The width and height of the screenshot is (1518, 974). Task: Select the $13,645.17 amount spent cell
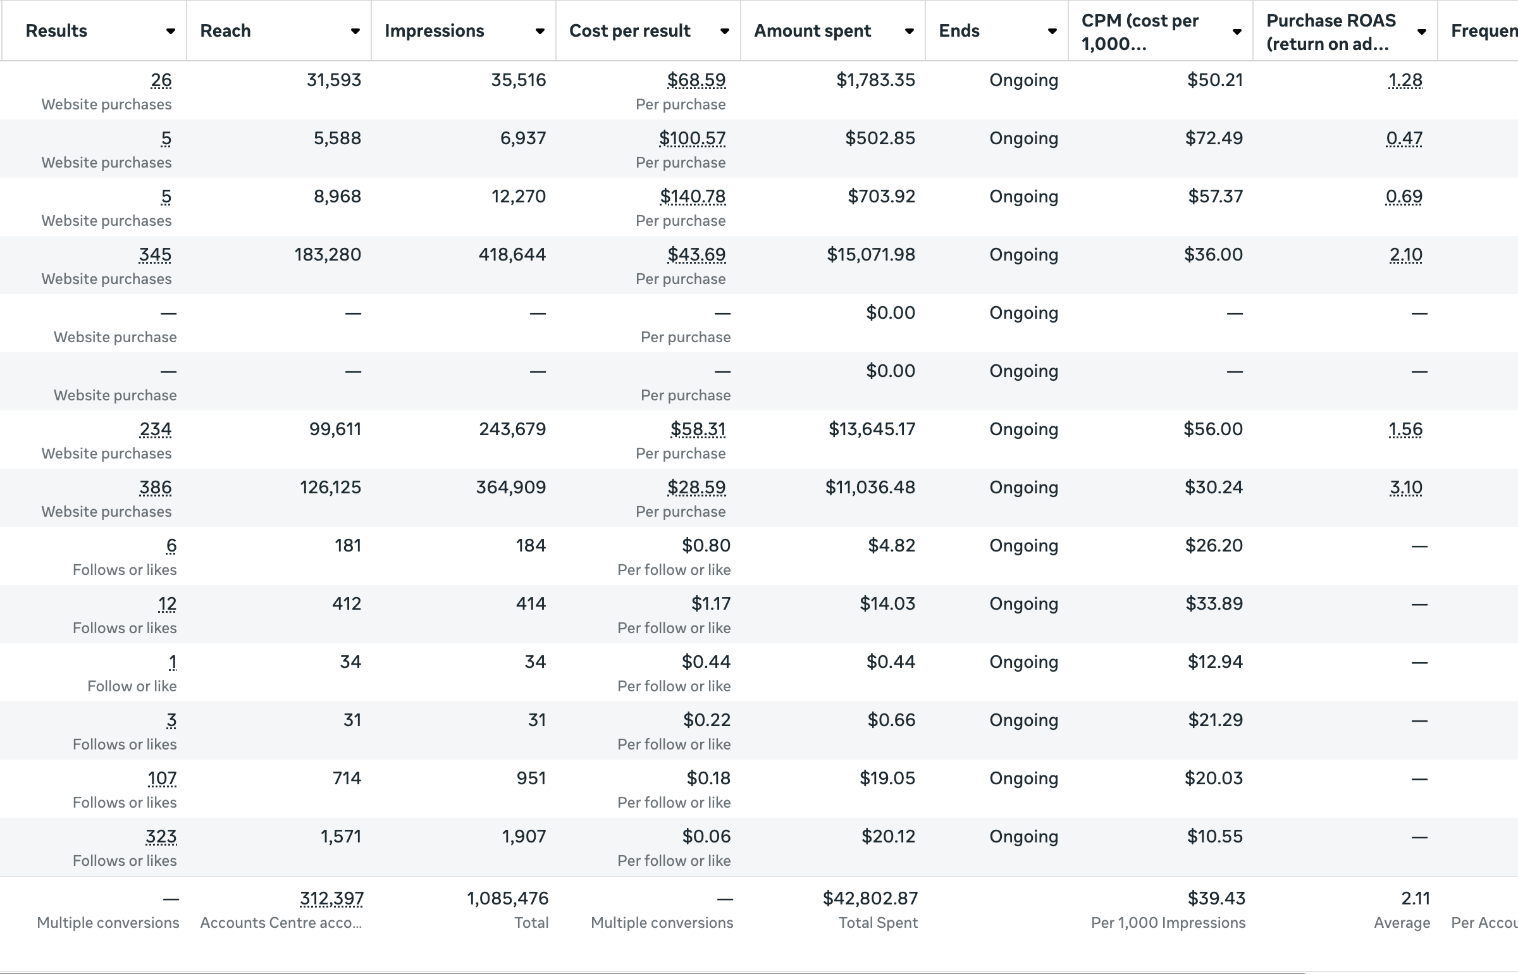point(872,429)
